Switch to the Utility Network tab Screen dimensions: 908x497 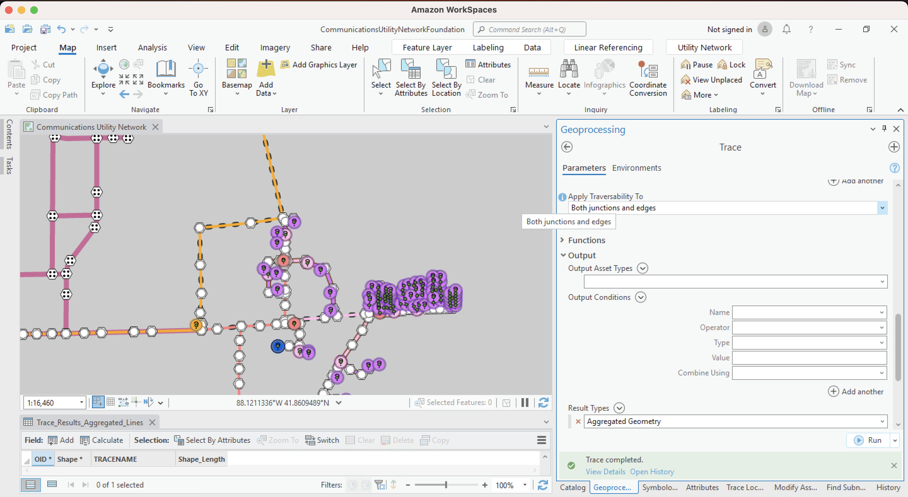(704, 48)
